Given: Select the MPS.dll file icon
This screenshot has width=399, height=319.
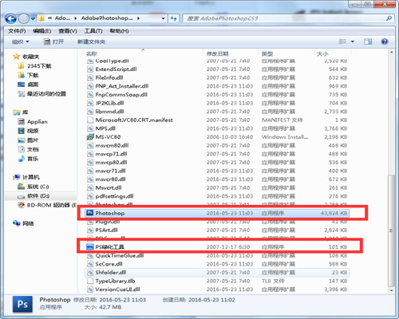Looking at the screenshot, I should [x=90, y=128].
